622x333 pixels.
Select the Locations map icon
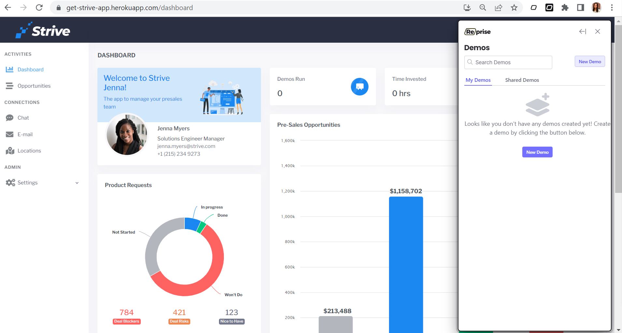(10, 151)
